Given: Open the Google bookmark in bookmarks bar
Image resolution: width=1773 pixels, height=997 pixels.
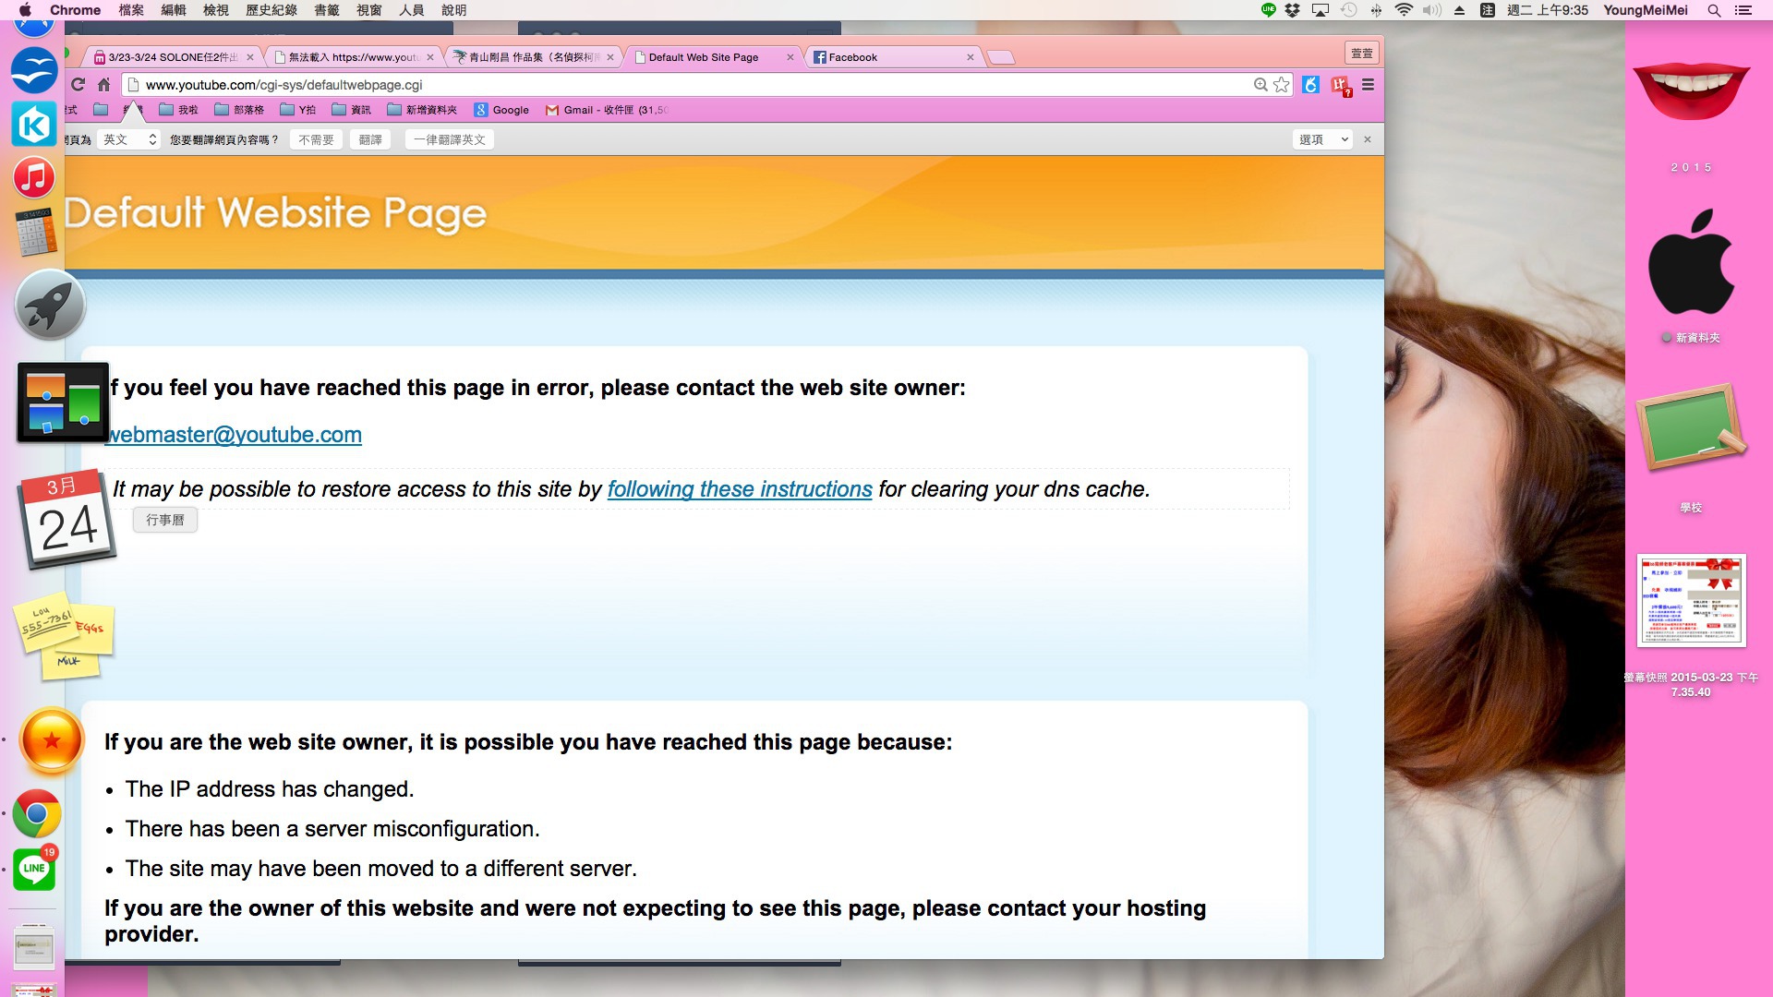Looking at the screenshot, I should (x=501, y=110).
